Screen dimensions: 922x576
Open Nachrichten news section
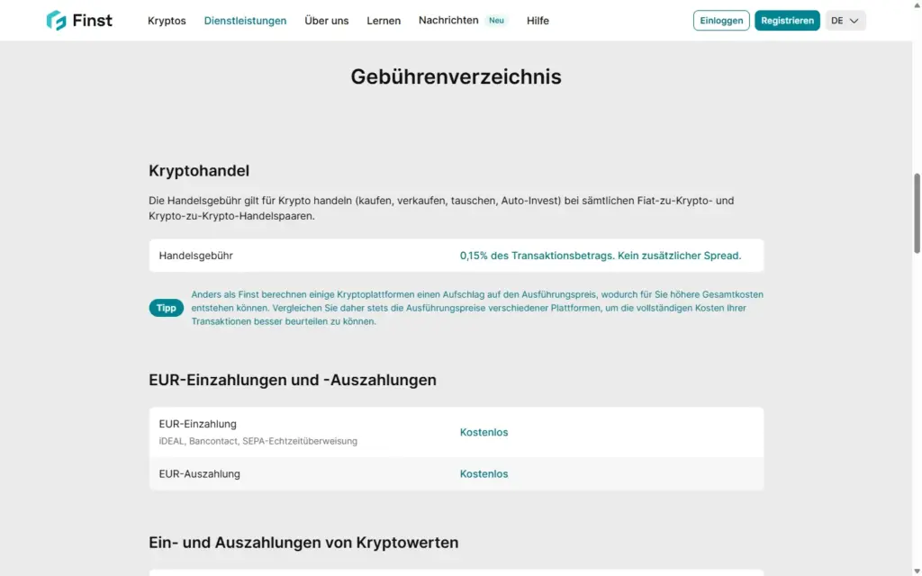(x=448, y=20)
